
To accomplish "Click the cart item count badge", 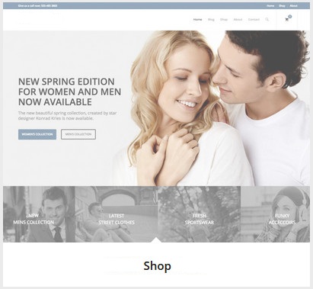I will [x=290, y=17].
